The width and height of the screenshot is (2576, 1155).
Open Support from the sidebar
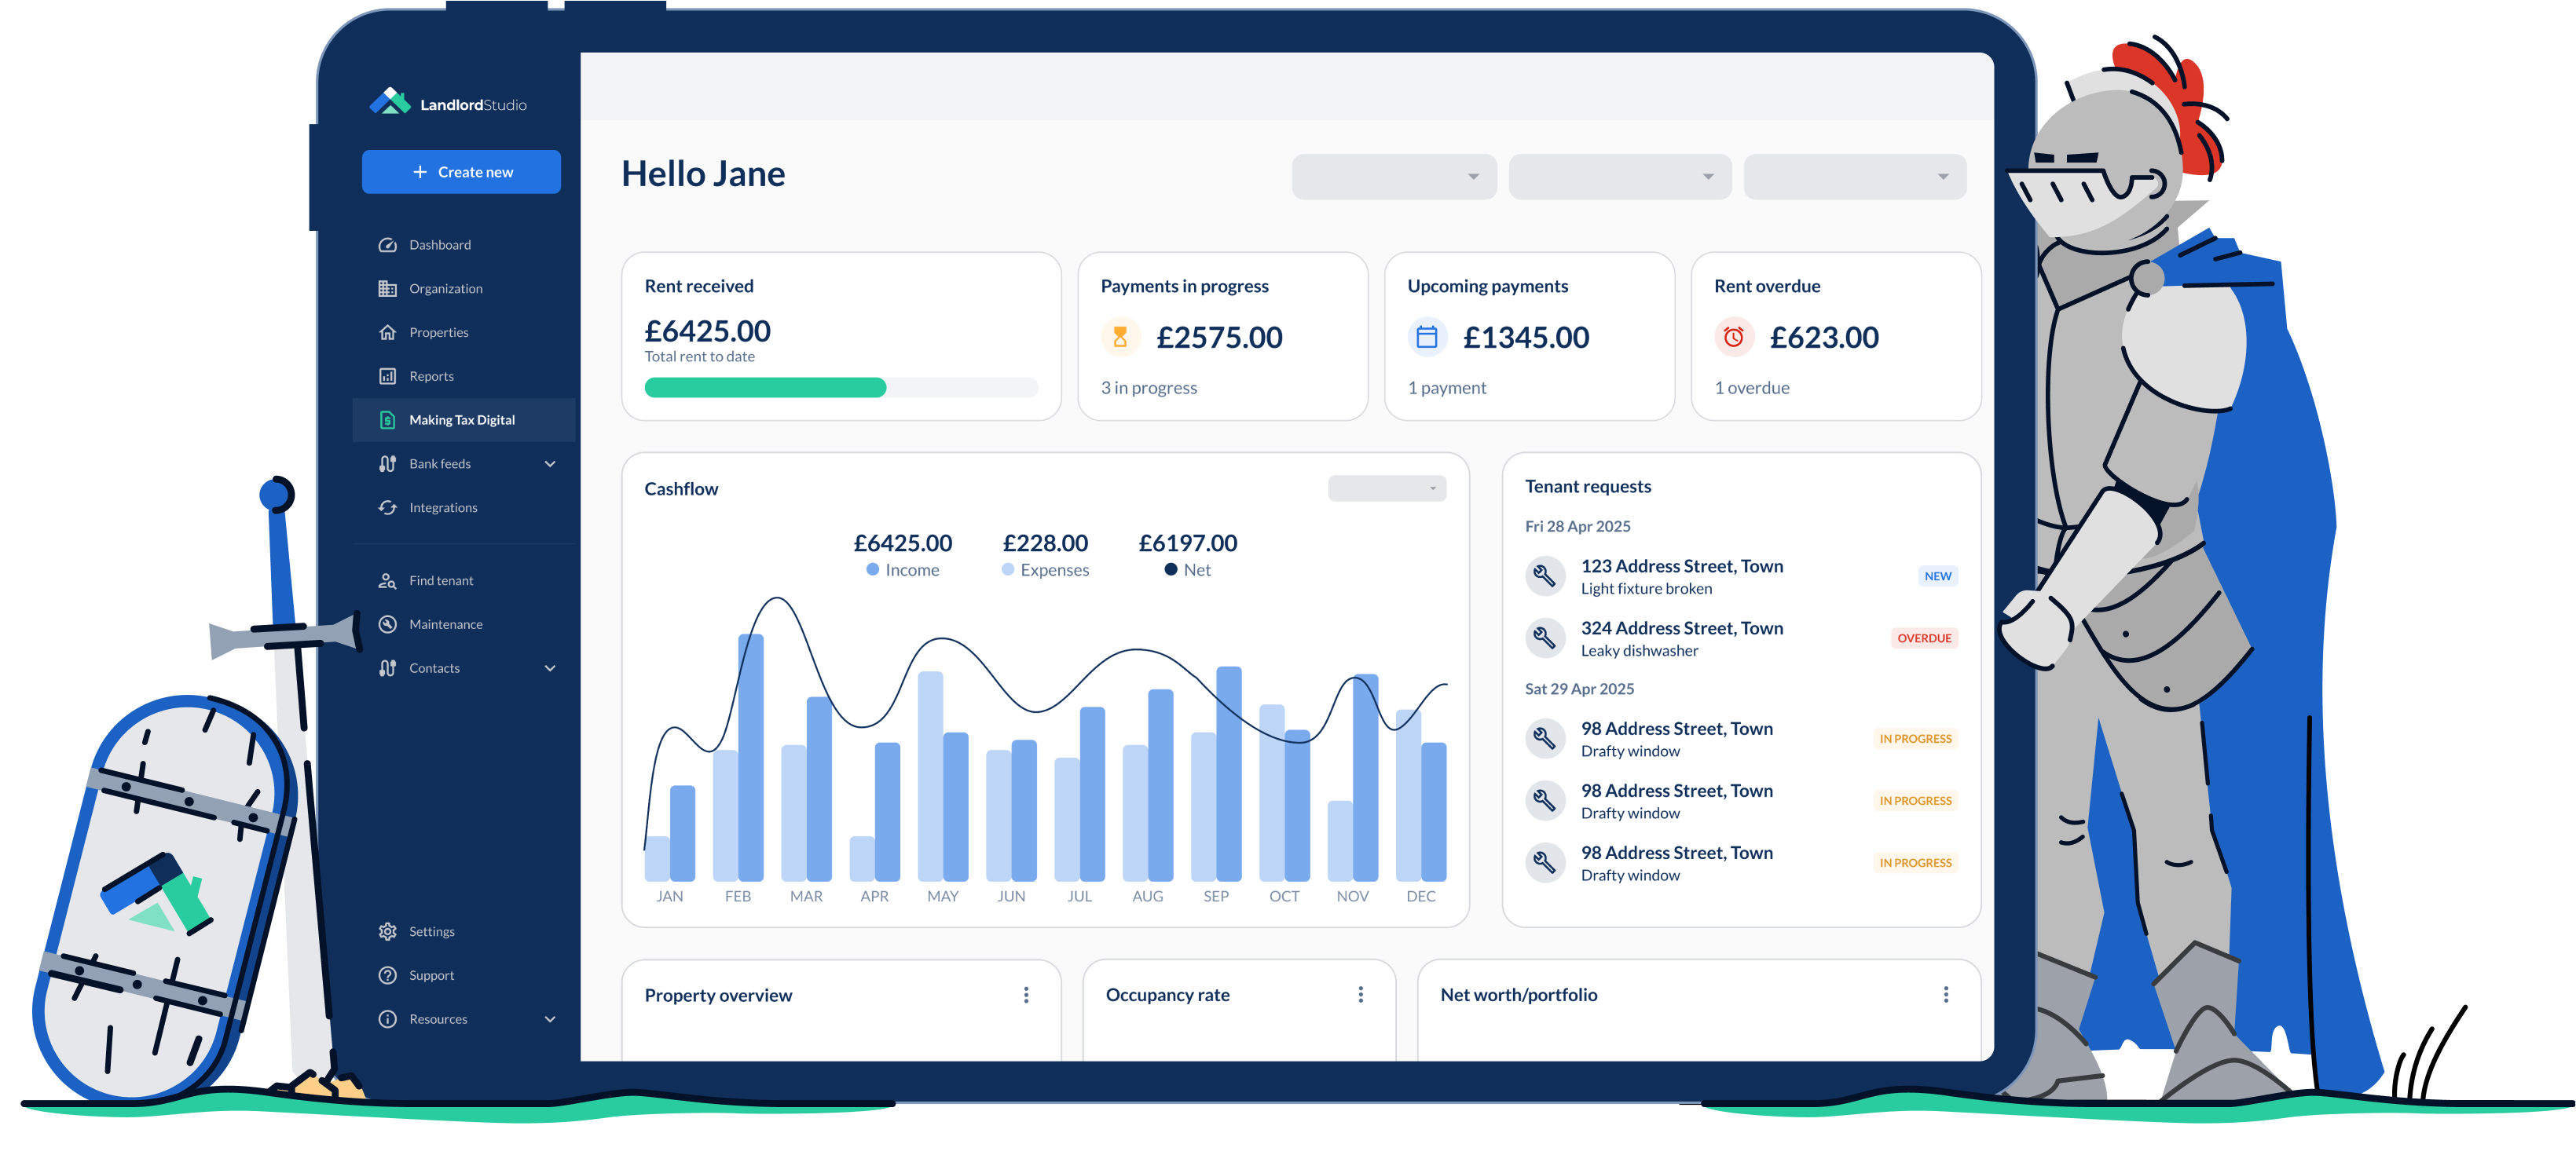pos(430,974)
